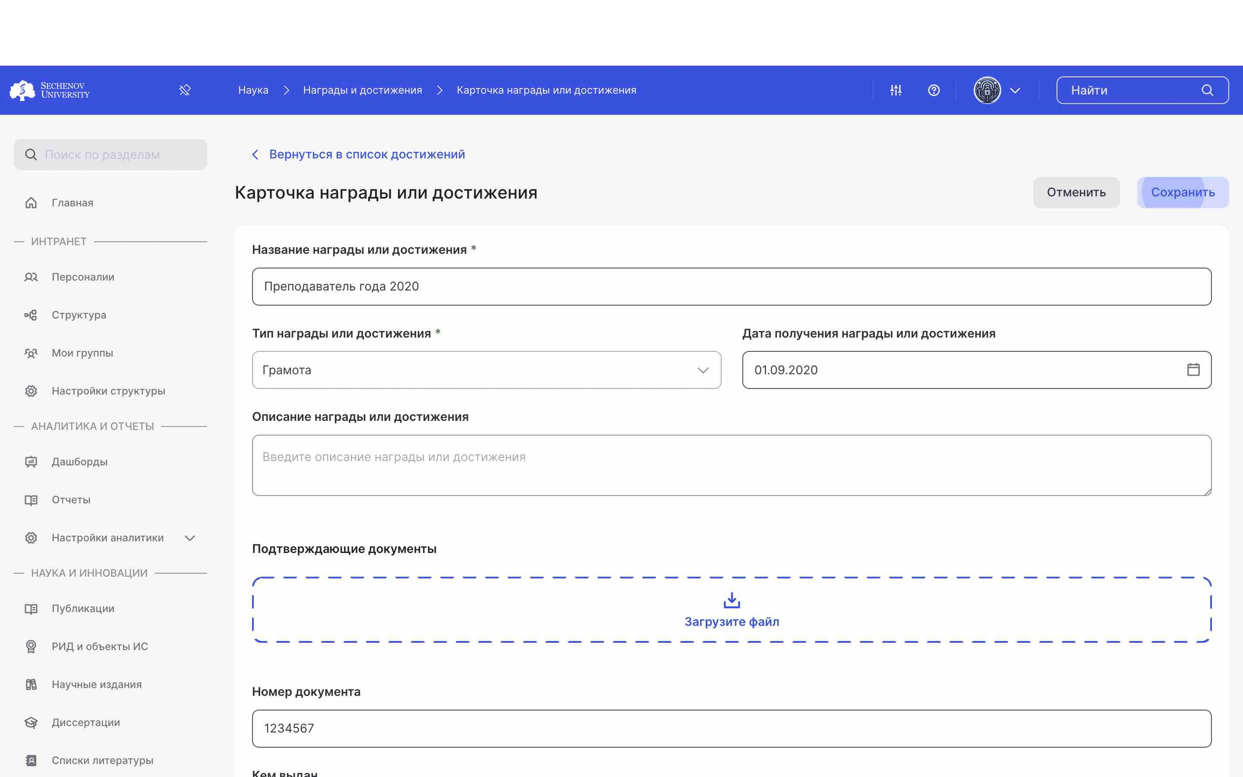Click the Списки литературы contact book icon
The image size is (1243, 777).
click(31, 761)
